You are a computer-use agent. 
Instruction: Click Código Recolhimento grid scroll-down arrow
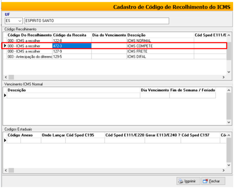pos(229,72)
